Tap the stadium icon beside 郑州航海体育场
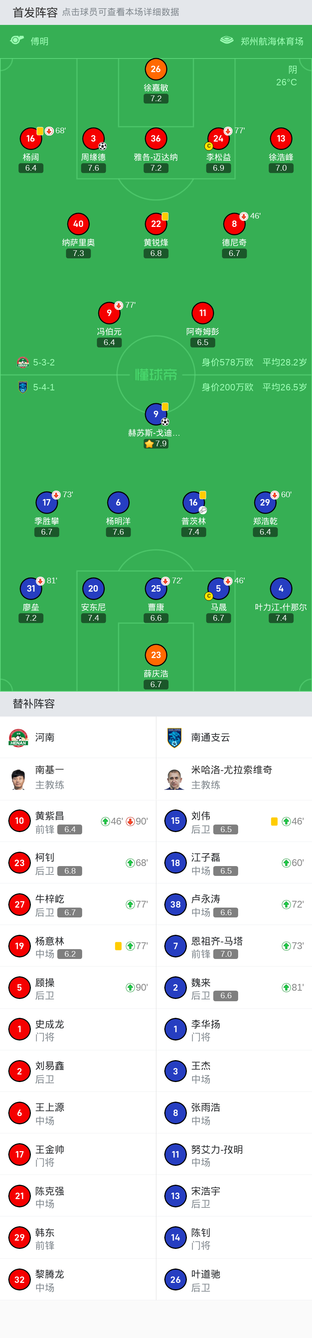The height and width of the screenshot is (1338, 312). (227, 40)
